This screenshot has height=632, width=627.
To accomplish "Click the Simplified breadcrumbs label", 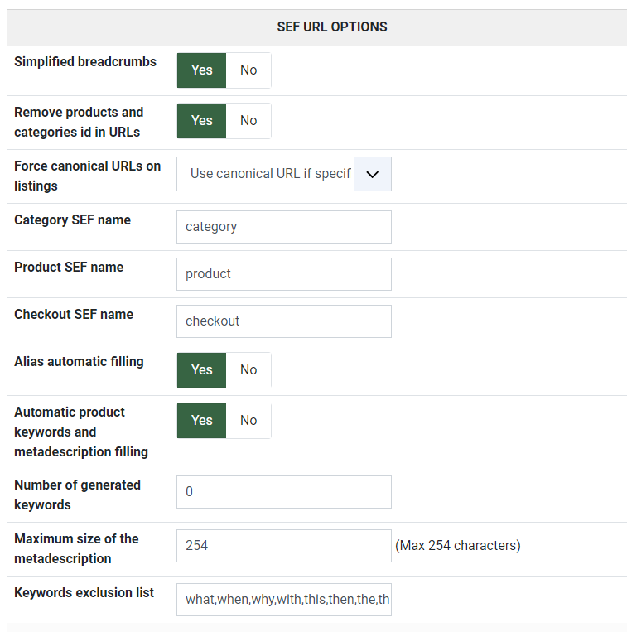I will (x=85, y=62).
